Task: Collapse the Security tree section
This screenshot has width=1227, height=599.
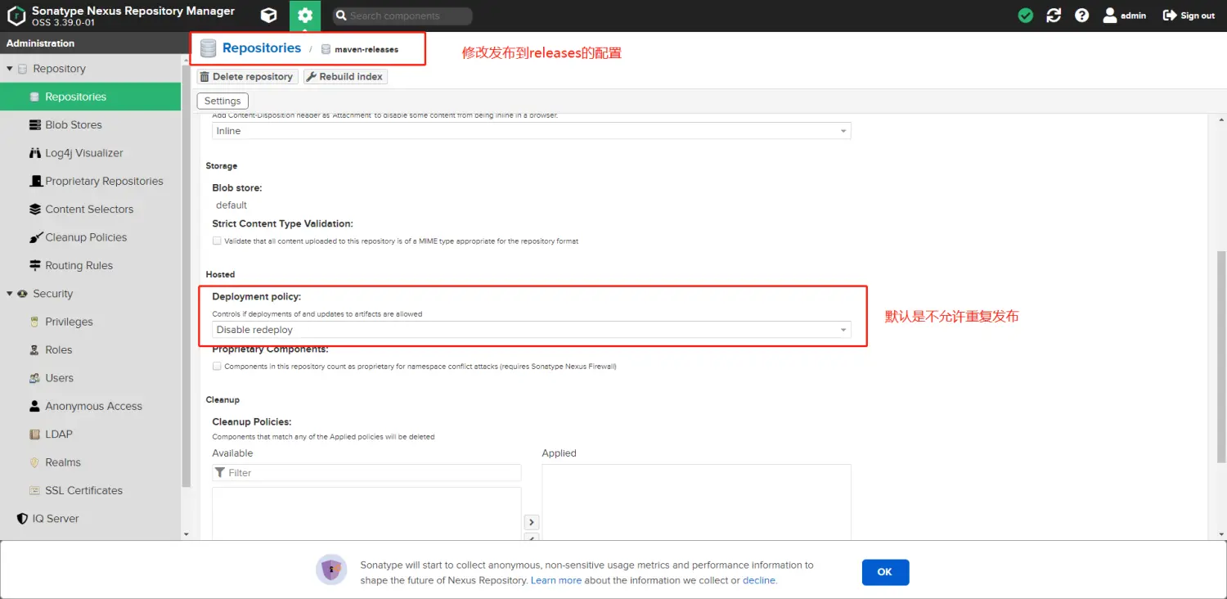Action: point(10,294)
